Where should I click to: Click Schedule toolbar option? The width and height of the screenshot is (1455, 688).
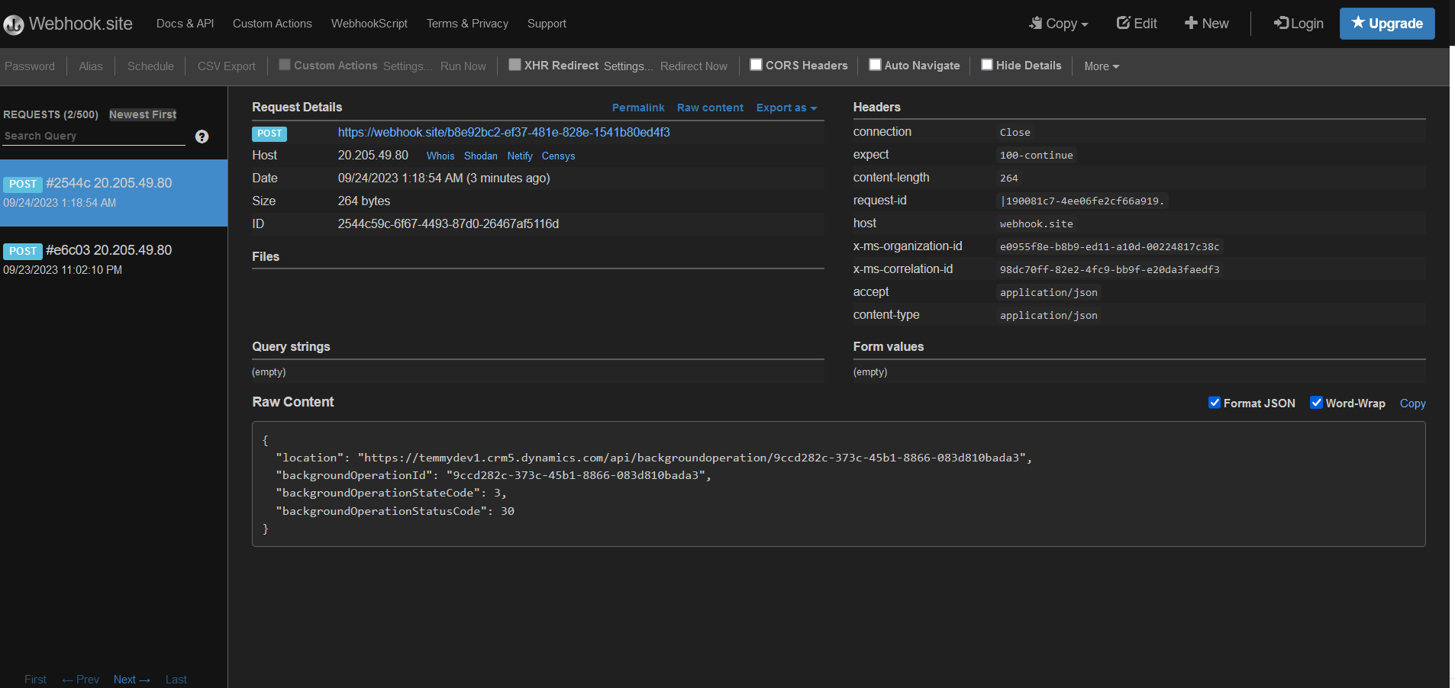(x=150, y=66)
